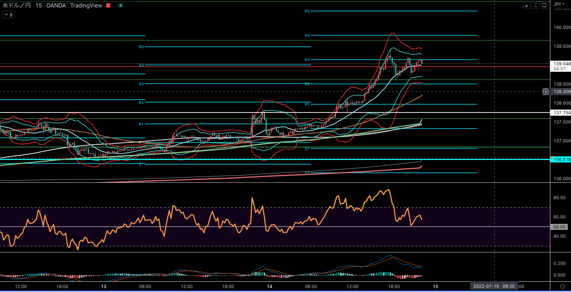Collapse the pane using the inward-arrows button

point(535,5)
